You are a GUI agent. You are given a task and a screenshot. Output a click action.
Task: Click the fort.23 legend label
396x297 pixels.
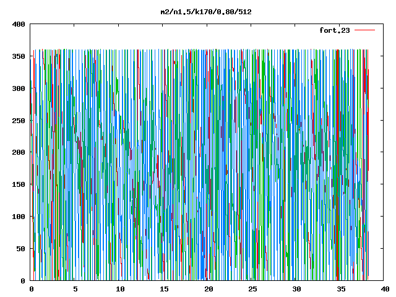335,30
